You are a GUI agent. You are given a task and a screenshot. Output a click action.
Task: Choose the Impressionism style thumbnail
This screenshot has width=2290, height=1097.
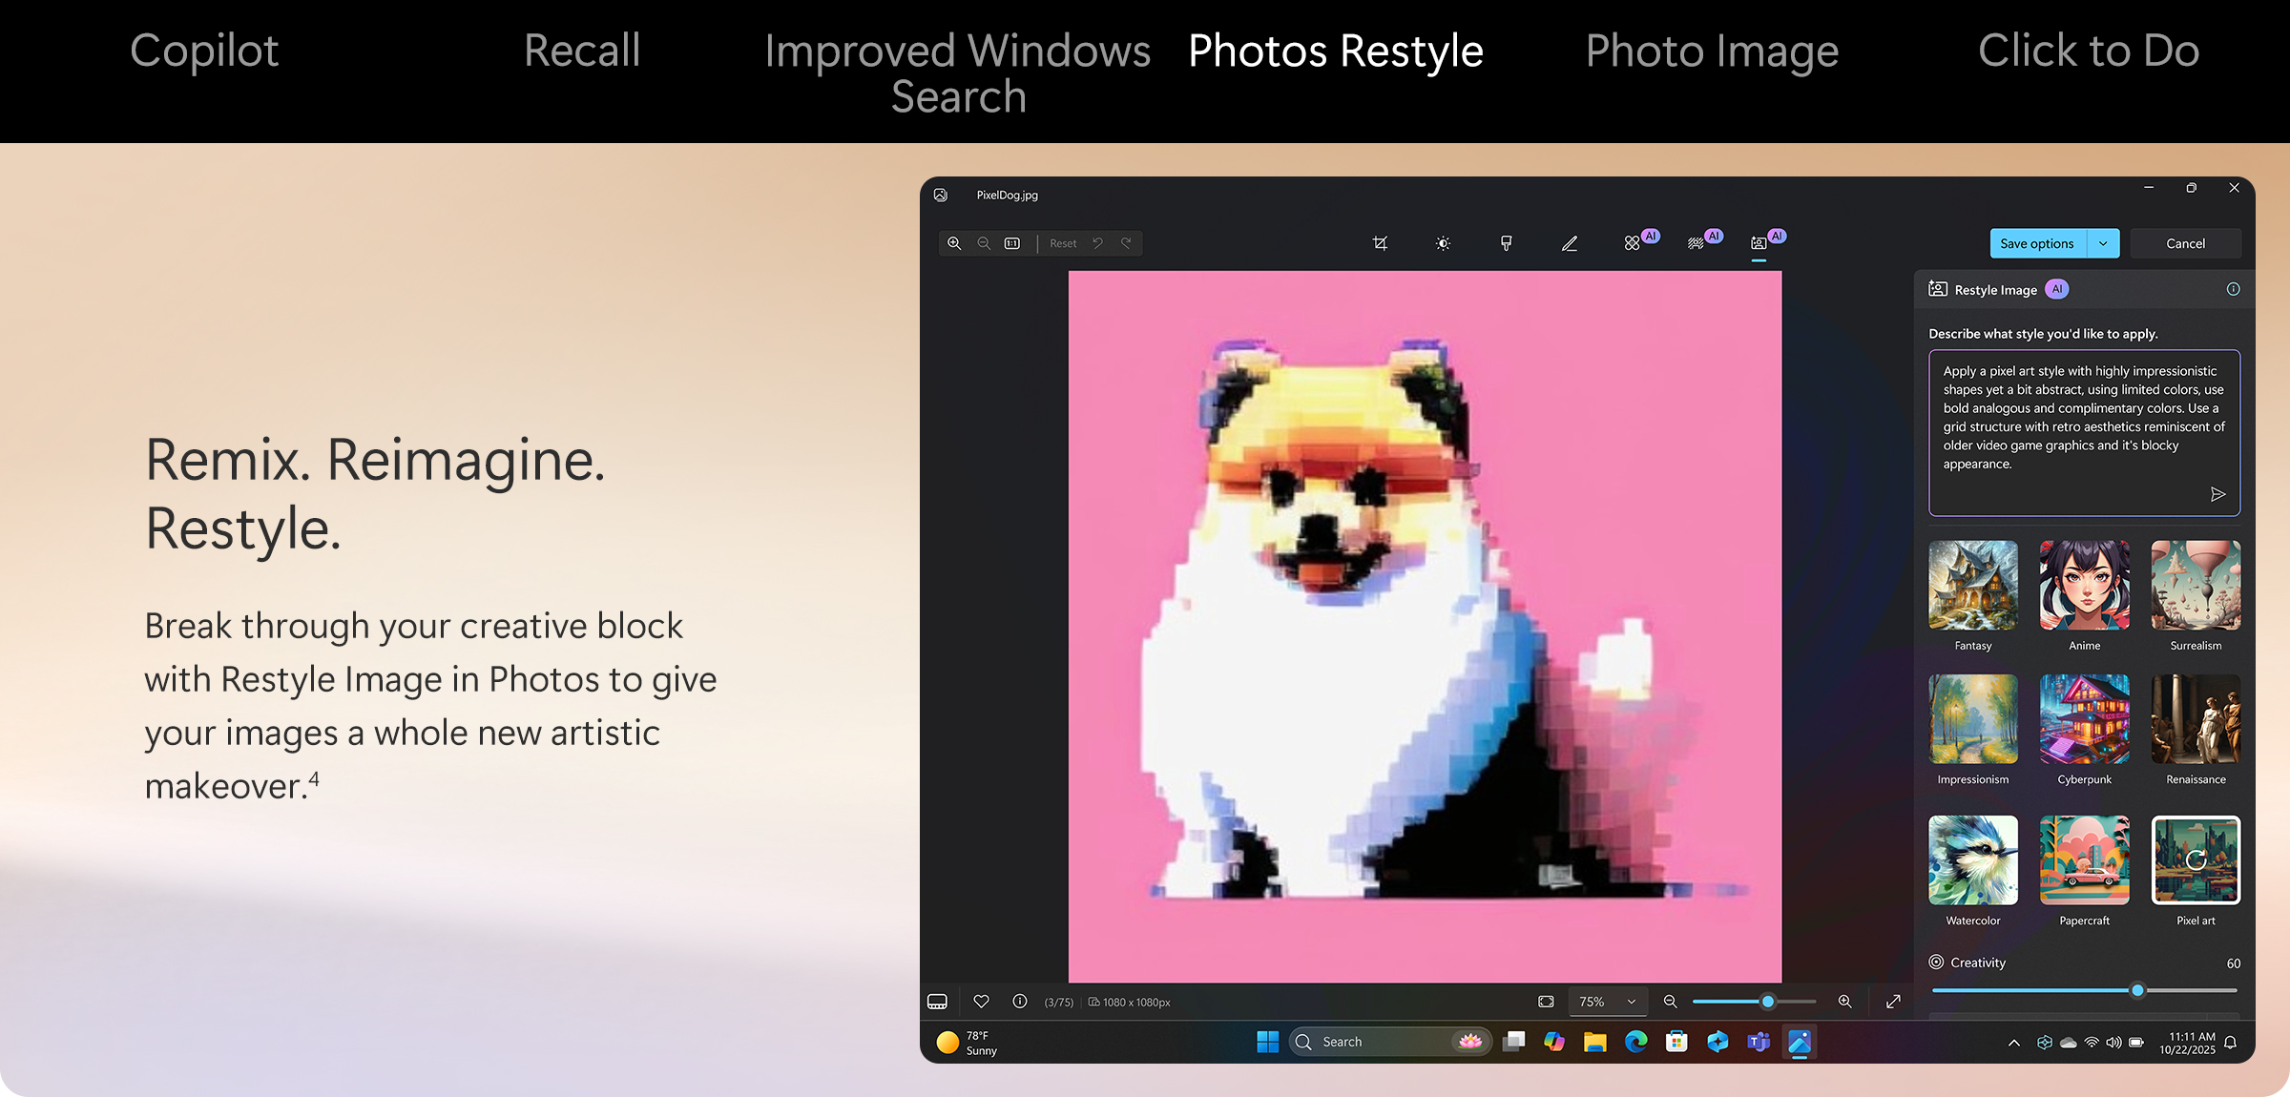click(x=1973, y=719)
